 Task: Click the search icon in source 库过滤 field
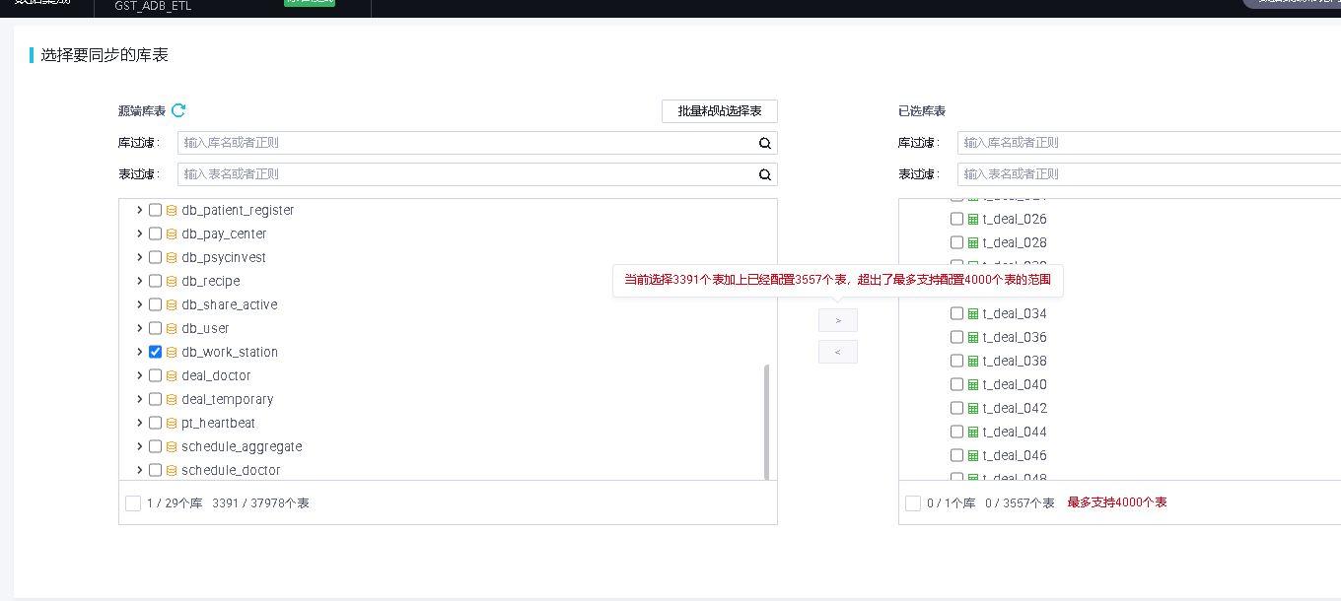pos(764,143)
